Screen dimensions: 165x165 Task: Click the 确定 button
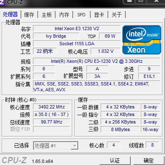click(x=149, y=160)
